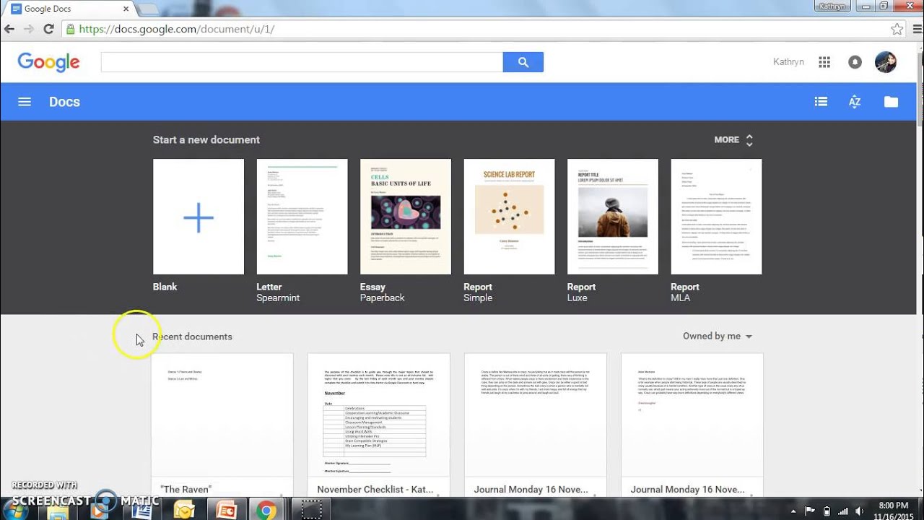Open November Checklist document thumbnail

[379, 415]
